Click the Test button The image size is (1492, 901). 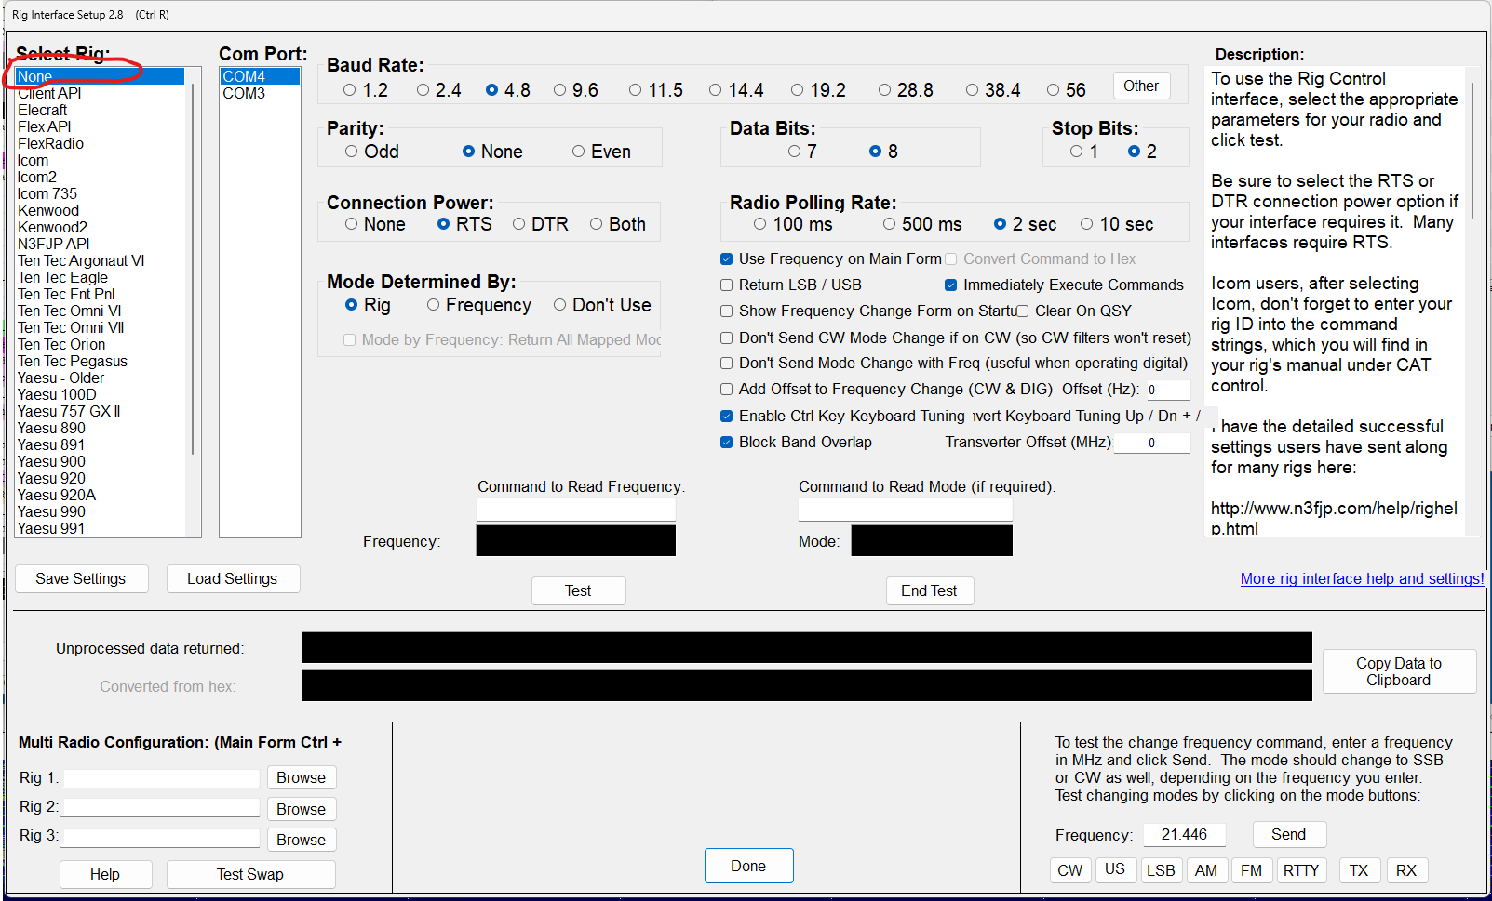point(578,590)
